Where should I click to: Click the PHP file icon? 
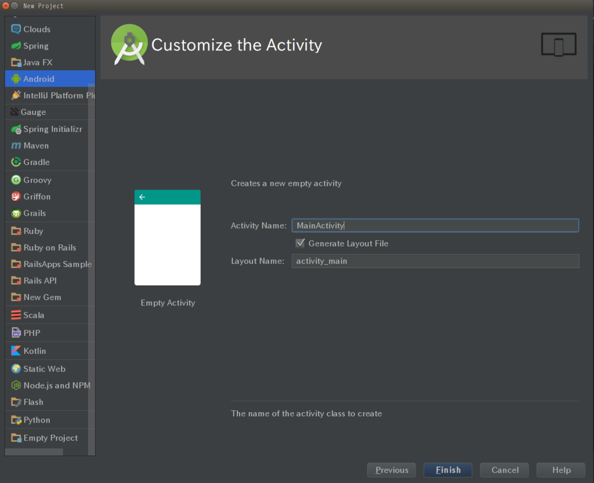click(x=16, y=333)
